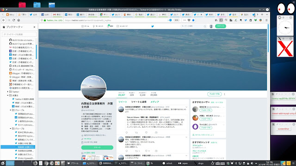Viewport: 296px width, 166px height.
Task: Open the Firefox home page icon
Action: point(18,20)
